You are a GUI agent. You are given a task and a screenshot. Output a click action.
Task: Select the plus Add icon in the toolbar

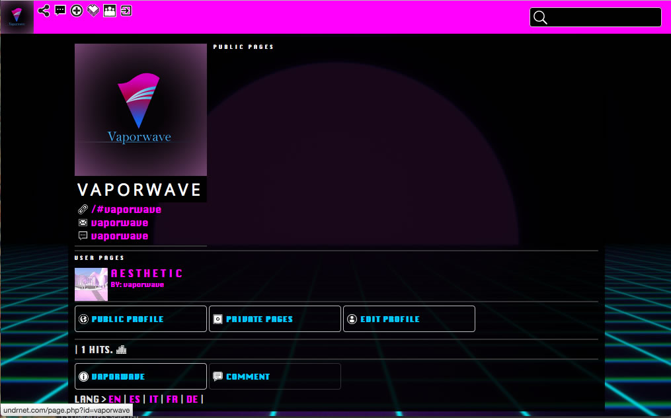tap(77, 11)
